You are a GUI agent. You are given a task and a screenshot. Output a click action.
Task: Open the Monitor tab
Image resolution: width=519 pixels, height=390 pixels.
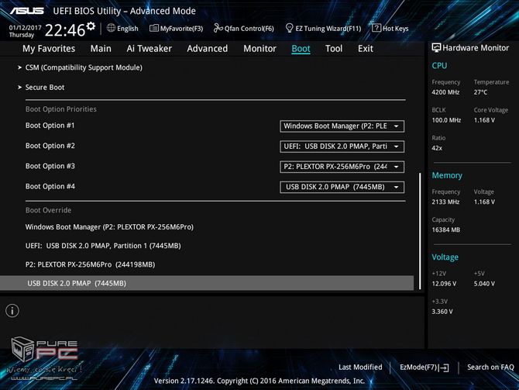(259, 49)
